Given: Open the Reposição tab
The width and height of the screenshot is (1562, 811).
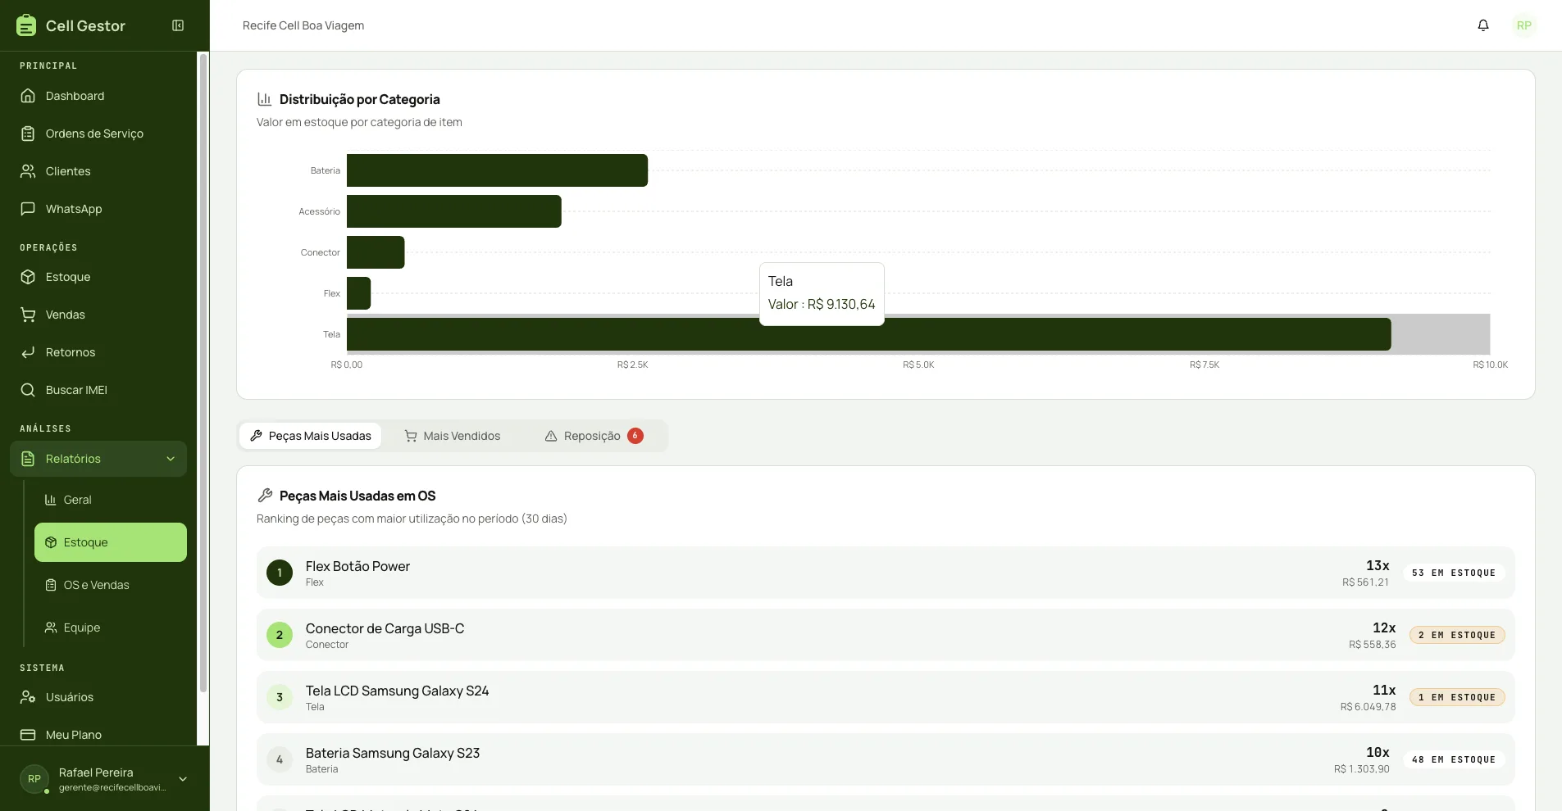Looking at the screenshot, I should (594, 436).
